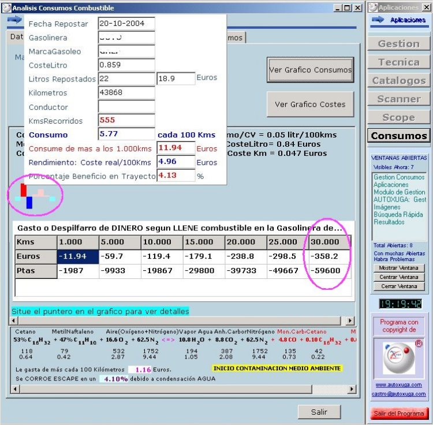Switch to the partially hidden Dat tab

click(x=16, y=37)
